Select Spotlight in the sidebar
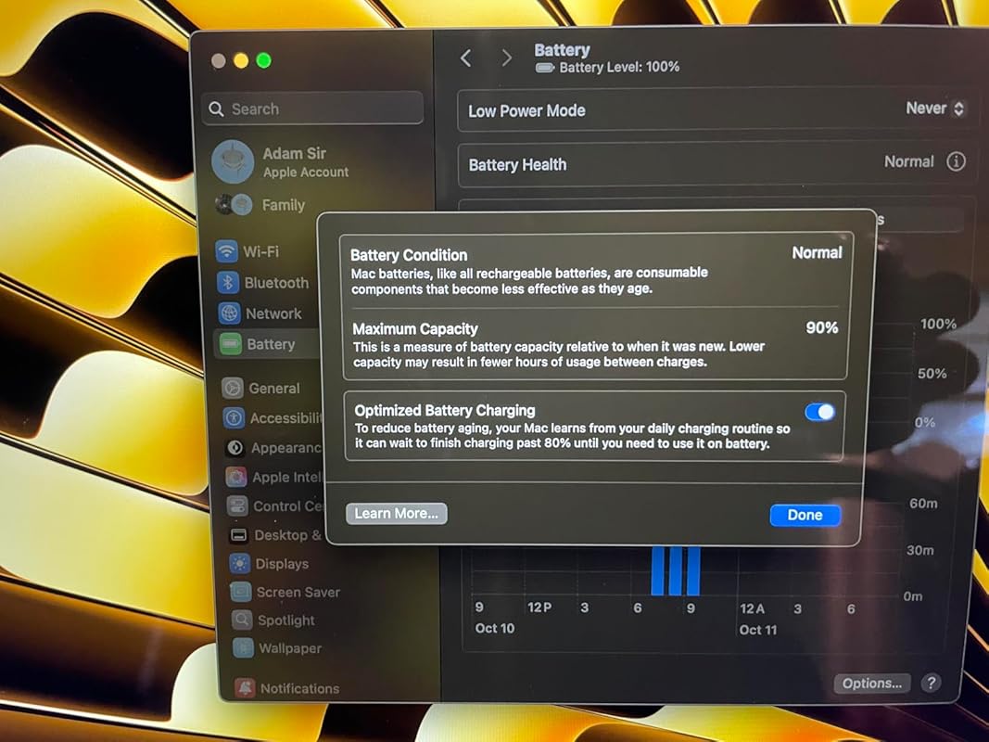The image size is (989, 742). pyautogui.click(x=285, y=620)
